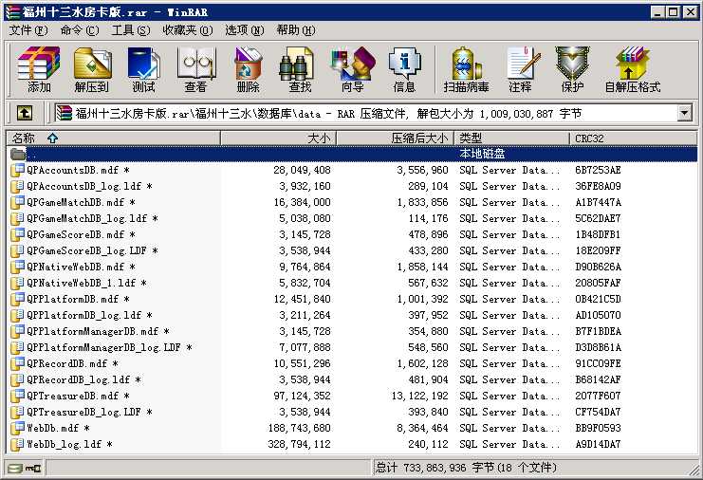Screen dimensions: 703x480
Task: Select file QPAccountsDB_log.ldf
Action: click(89, 186)
